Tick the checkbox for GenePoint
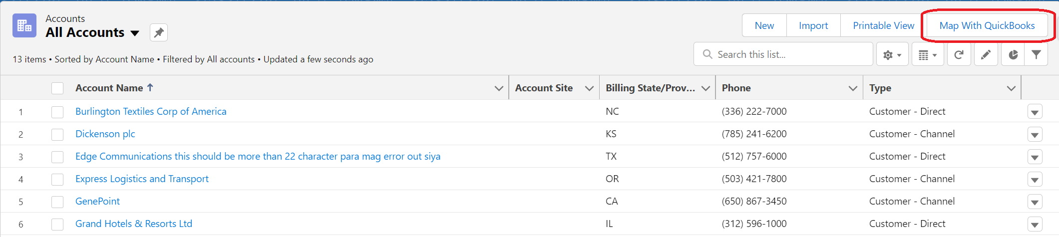1059x237 pixels. pos(57,202)
